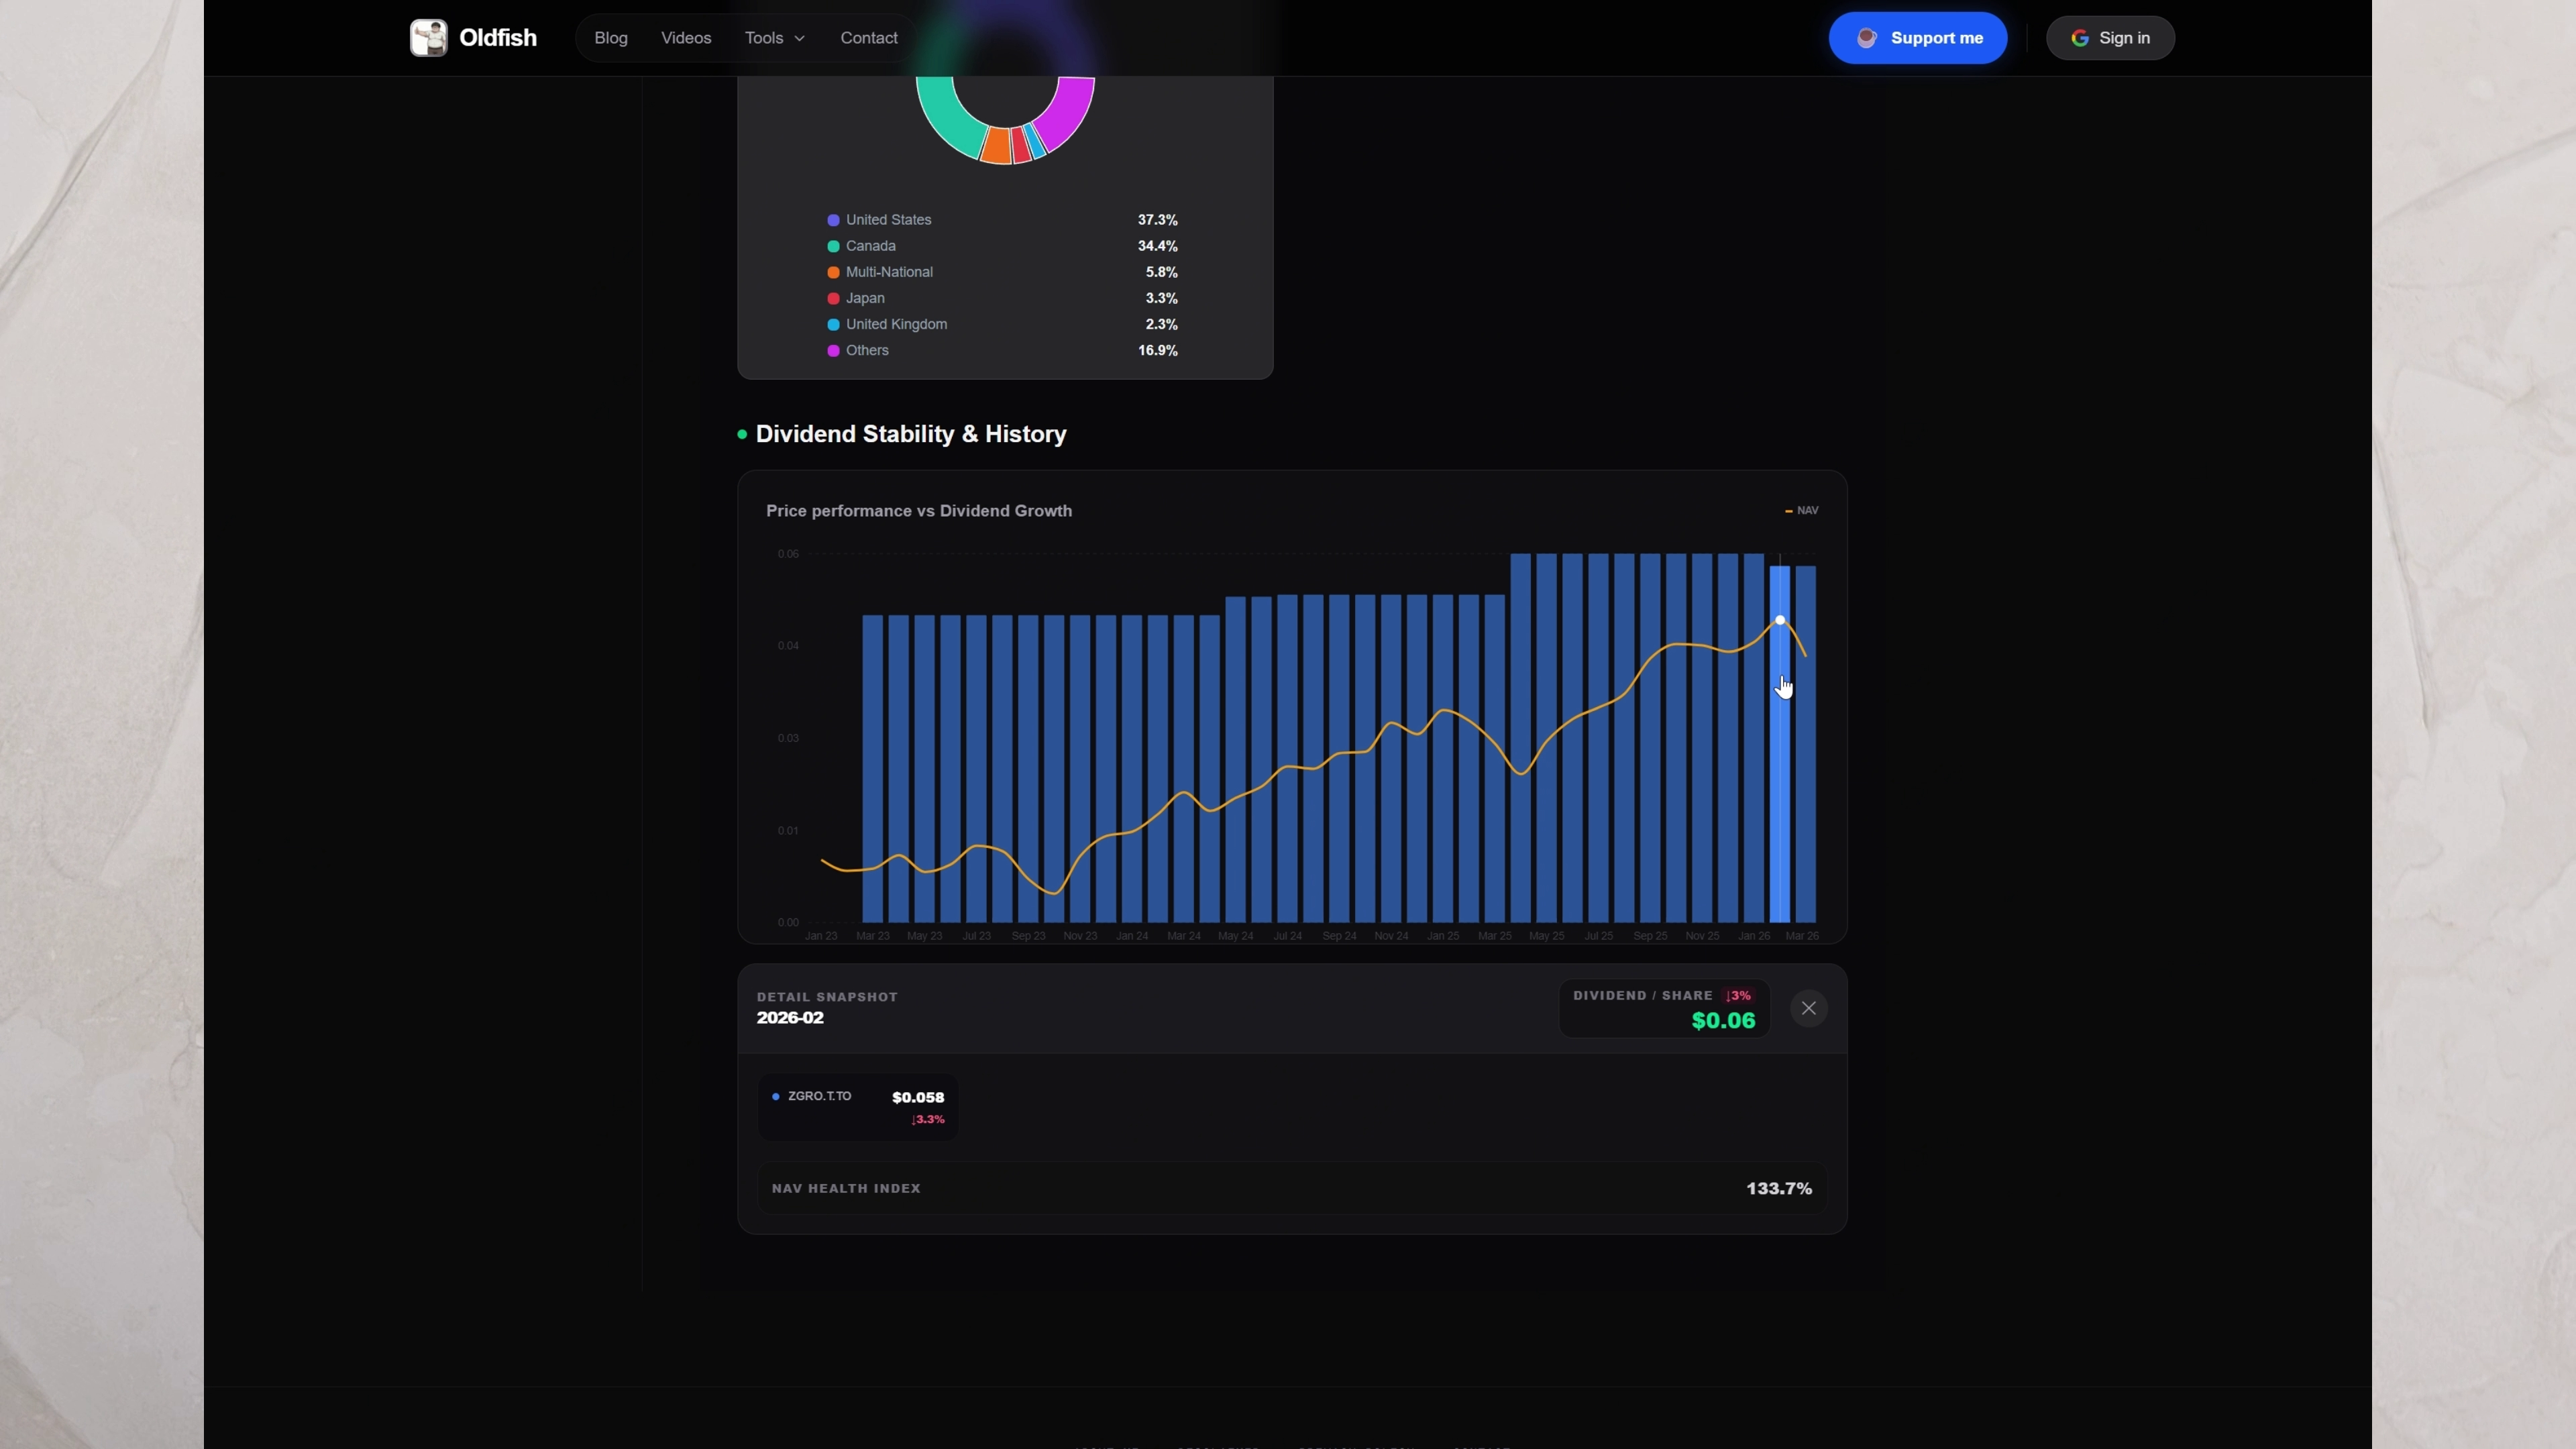
Task: Click the Google icon in Sign in
Action: 2080,38
